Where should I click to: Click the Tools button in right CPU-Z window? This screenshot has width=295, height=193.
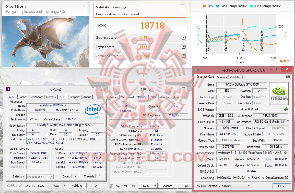[146, 186]
